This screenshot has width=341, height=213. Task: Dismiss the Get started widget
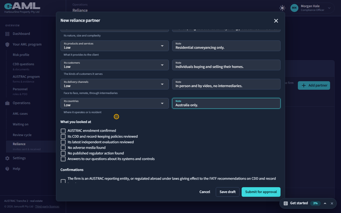(332, 203)
